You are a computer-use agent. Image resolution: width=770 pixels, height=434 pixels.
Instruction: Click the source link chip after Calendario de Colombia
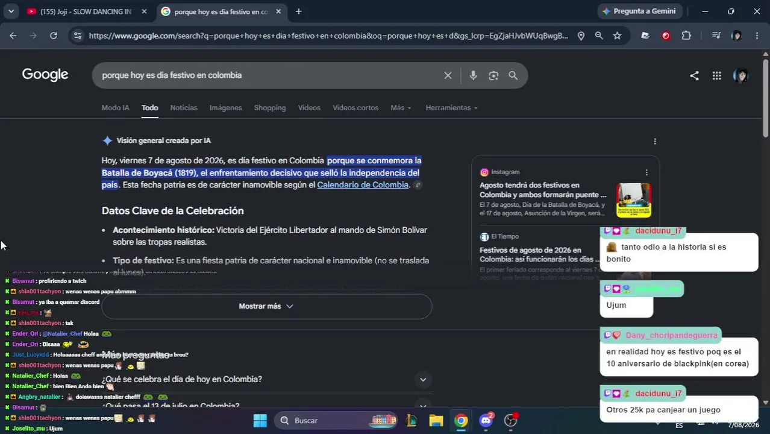(418, 185)
